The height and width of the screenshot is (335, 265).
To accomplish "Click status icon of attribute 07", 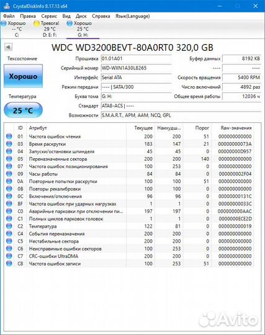I will click(x=9, y=166).
